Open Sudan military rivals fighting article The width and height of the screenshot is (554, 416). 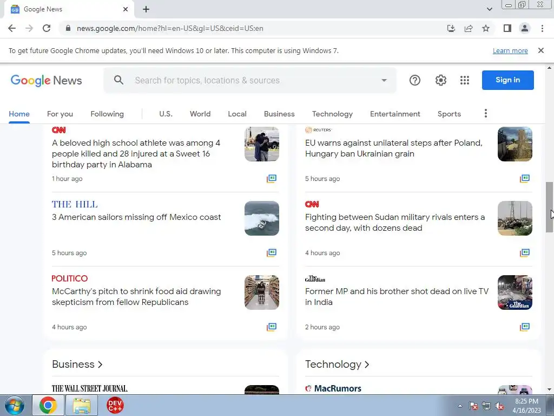pyautogui.click(x=395, y=223)
